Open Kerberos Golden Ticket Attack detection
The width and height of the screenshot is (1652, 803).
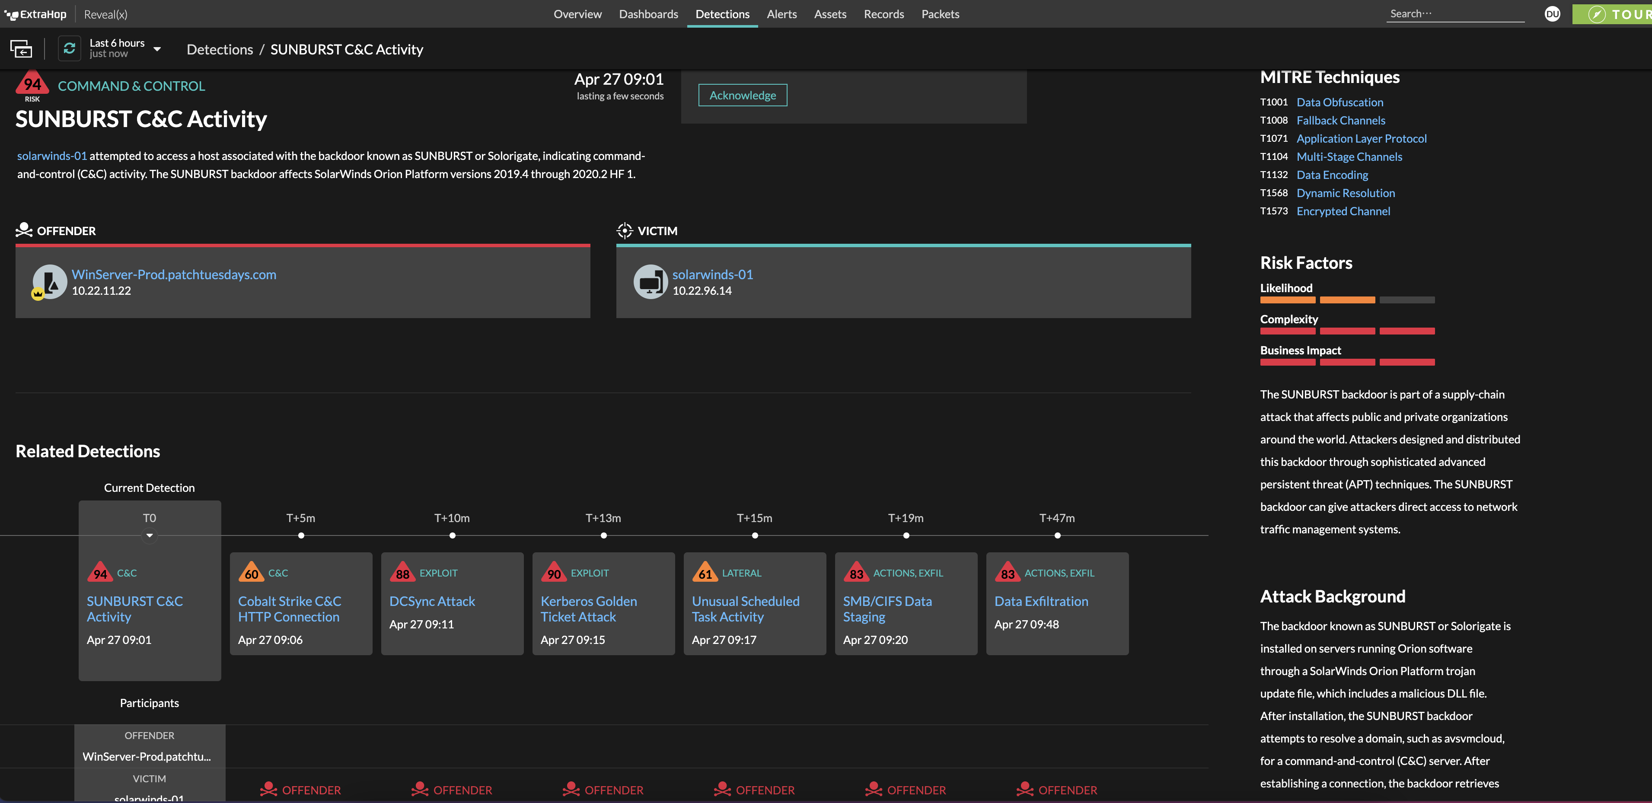point(589,609)
